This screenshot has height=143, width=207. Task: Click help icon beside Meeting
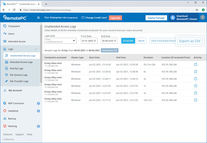[x=38, y=126]
